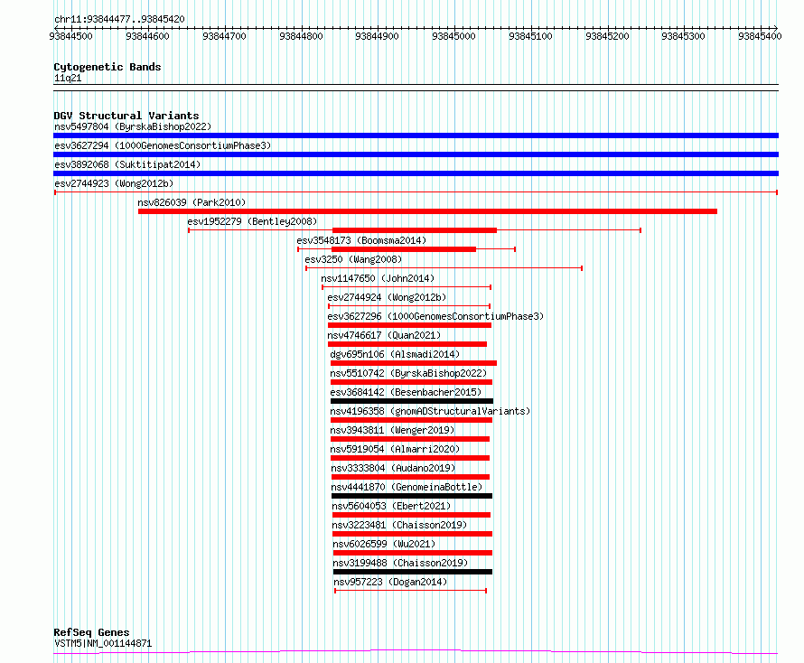Open VSTM5|NM_001144871 RefSeq gene label
The width and height of the screenshot is (804, 663).
[103, 643]
